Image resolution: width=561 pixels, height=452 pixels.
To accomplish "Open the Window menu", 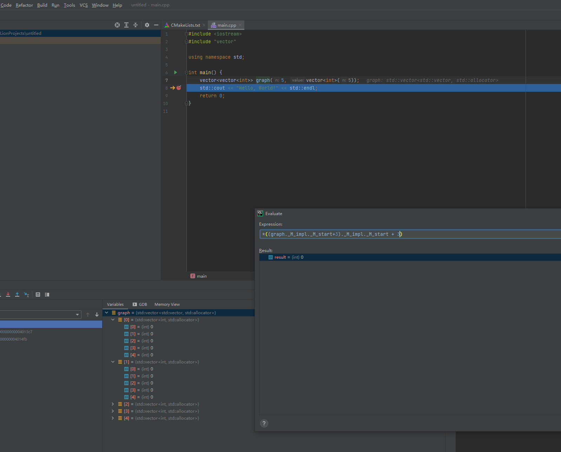I will 100,5.
